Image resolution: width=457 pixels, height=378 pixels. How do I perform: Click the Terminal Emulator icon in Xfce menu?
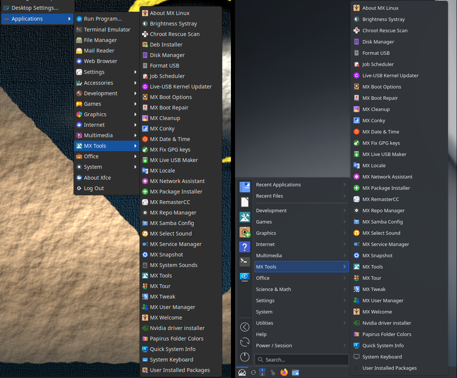pyautogui.click(x=79, y=30)
